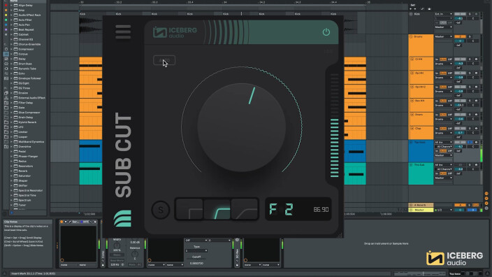
Task: Open Kick track input Ext. In dropdown
Action: (x=443, y=14)
